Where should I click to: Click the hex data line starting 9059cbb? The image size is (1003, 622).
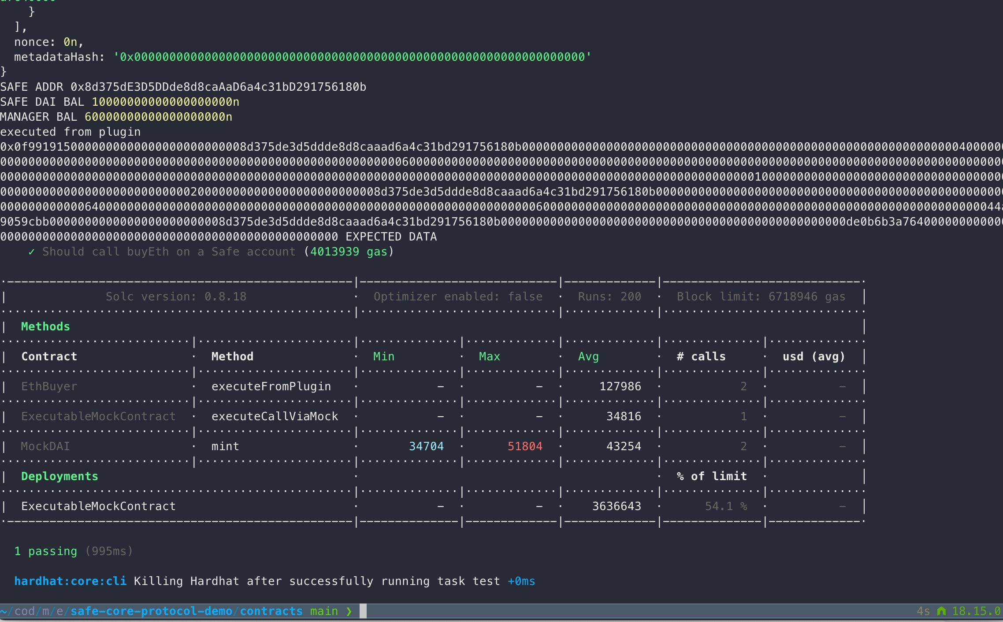pyautogui.click(x=501, y=222)
